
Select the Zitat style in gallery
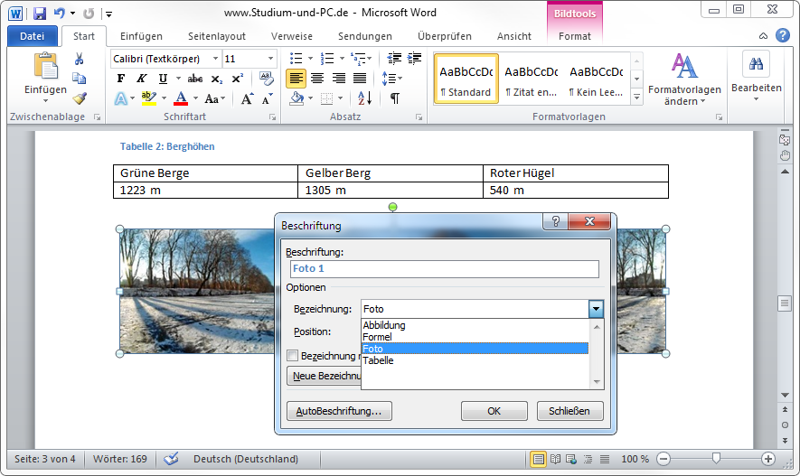coord(532,79)
